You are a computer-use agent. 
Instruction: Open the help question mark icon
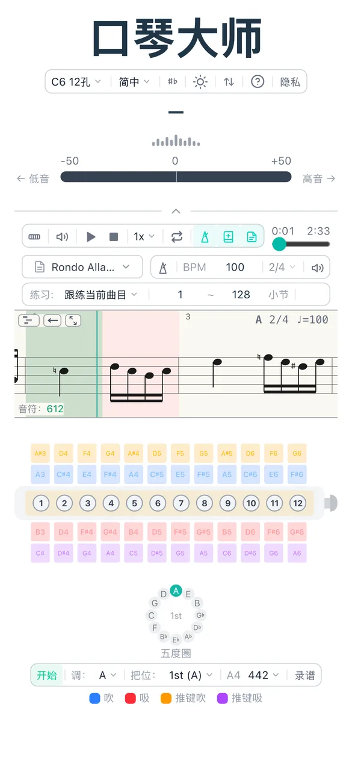tap(257, 81)
